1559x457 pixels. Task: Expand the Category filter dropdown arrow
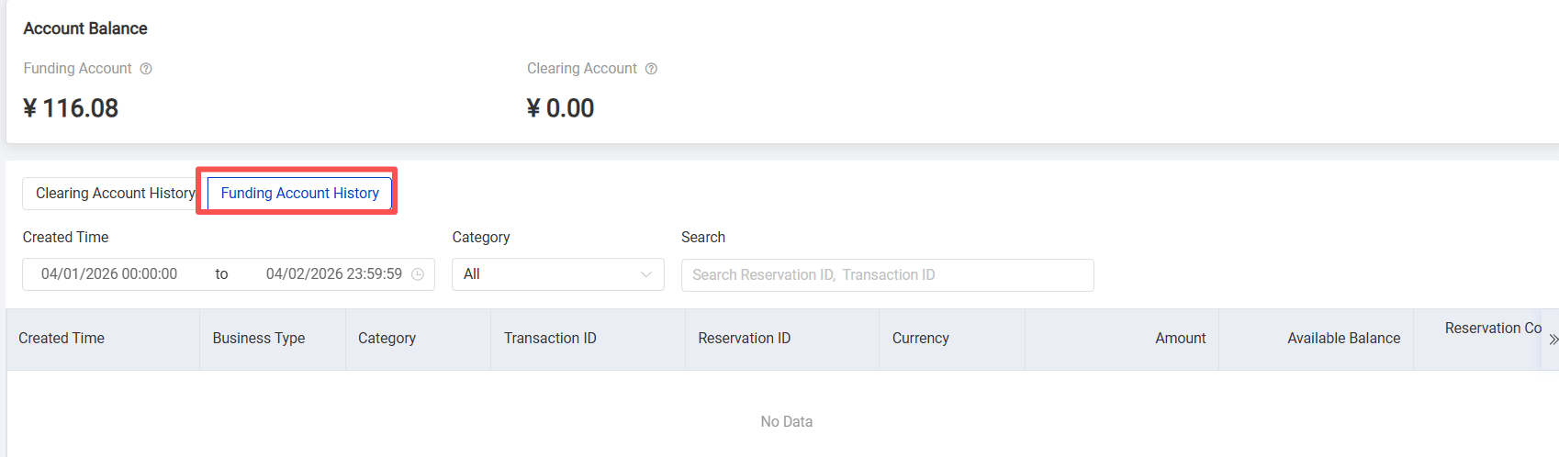[645, 274]
